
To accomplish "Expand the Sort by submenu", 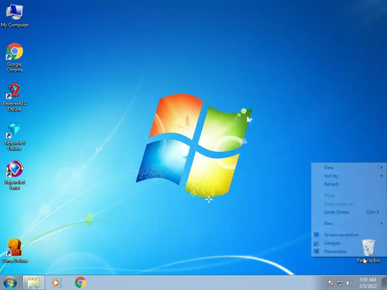I will pos(349,176).
